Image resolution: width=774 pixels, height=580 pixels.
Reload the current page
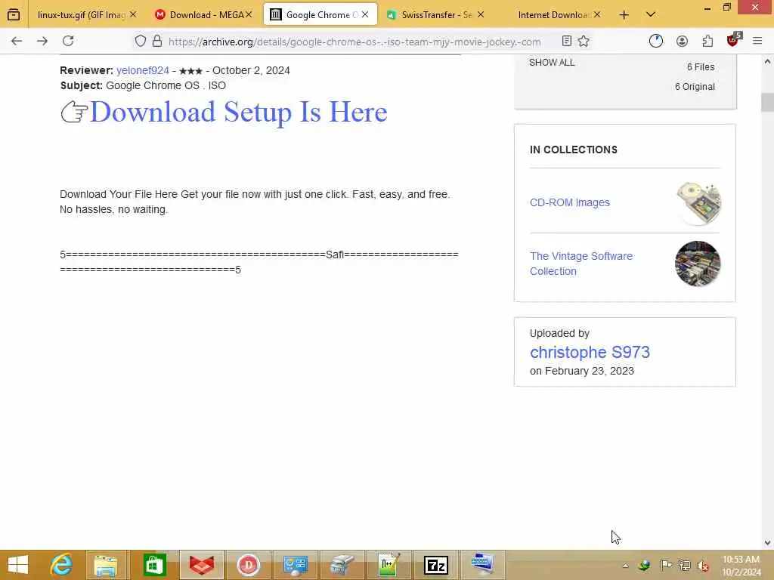pyautogui.click(x=68, y=41)
